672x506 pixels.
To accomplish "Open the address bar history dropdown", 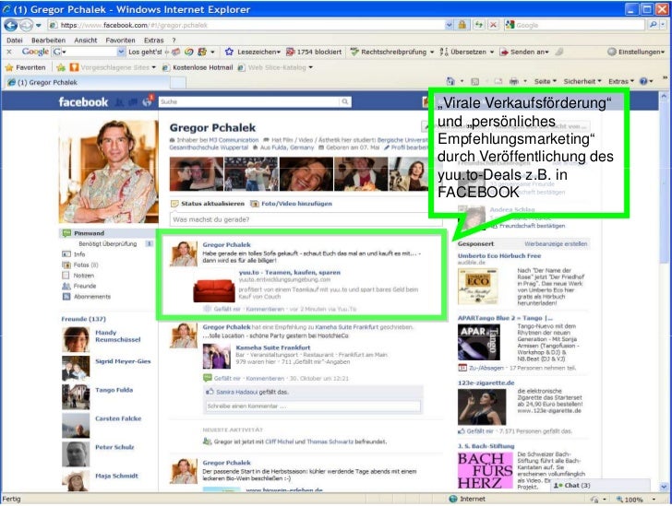I will 449,25.
